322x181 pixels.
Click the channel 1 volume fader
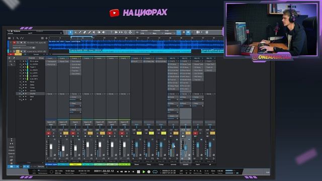click(x=51, y=147)
